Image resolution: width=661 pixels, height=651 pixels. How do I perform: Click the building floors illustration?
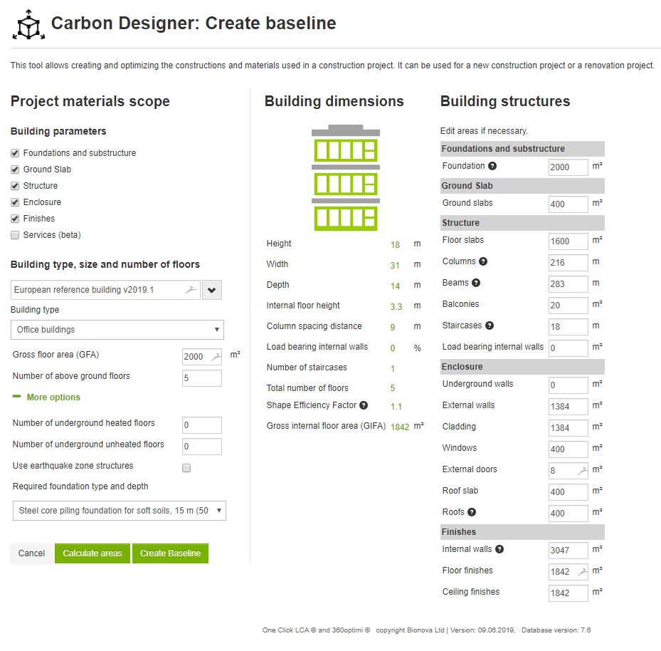coord(345,178)
